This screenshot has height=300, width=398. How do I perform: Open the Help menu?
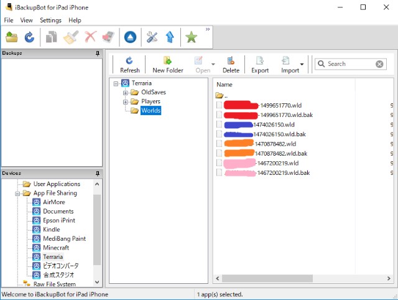click(x=75, y=21)
